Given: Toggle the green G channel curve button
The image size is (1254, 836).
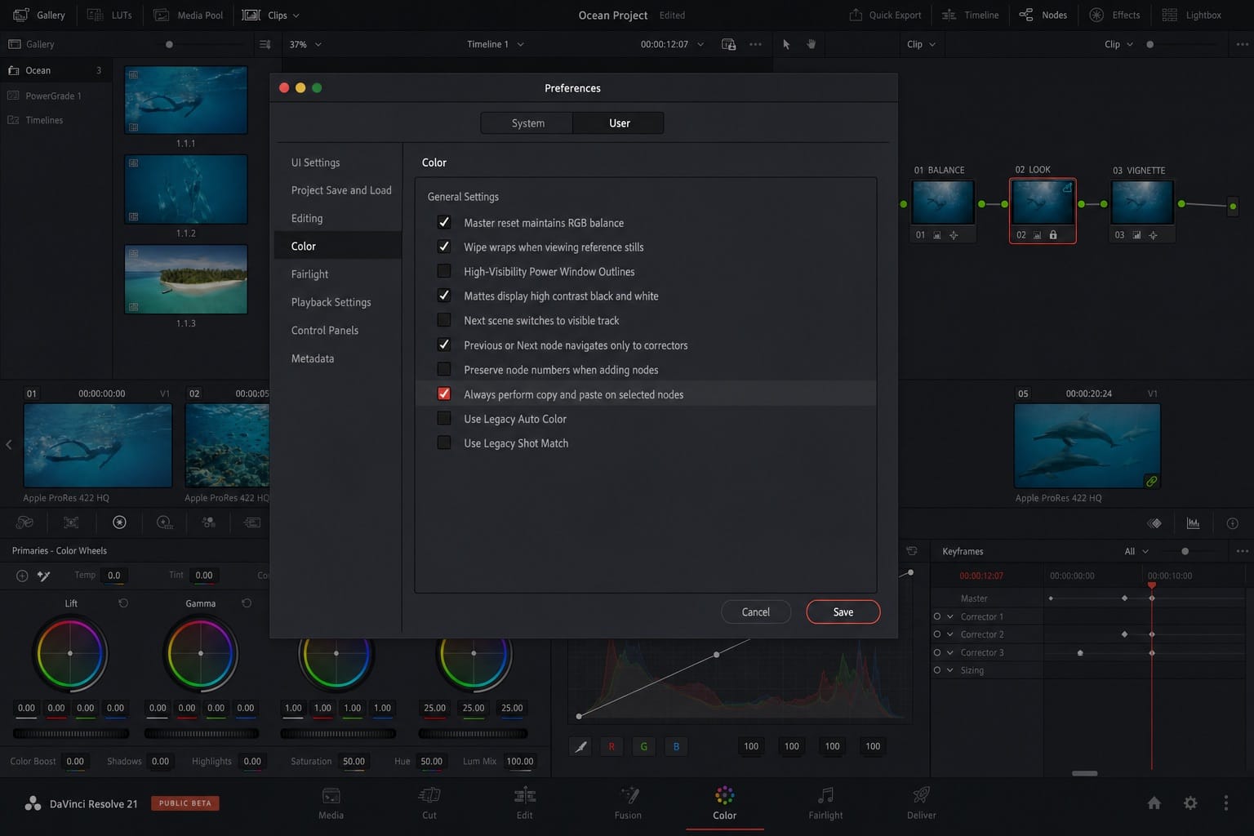Looking at the screenshot, I should (643, 746).
